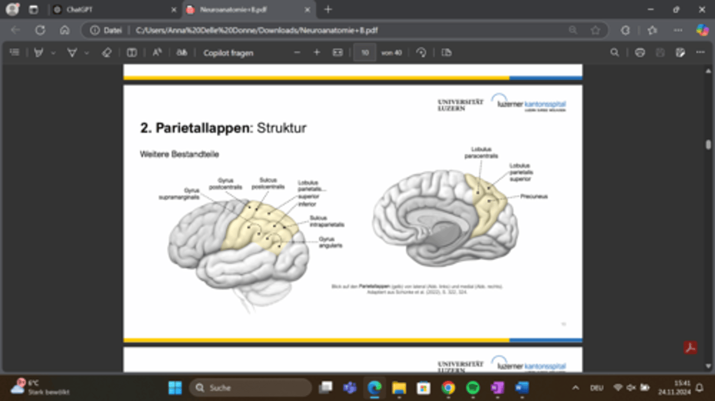Image resolution: width=715 pixels, height=401 pixels.
Task: Toggle read aloud for the PDF
Action: click(x=157, y=53)
